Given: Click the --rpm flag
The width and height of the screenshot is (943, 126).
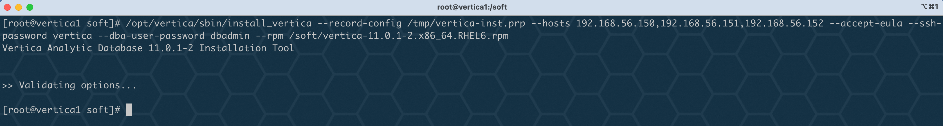Looking at the screenshot, I should click(x=270, y=36).
